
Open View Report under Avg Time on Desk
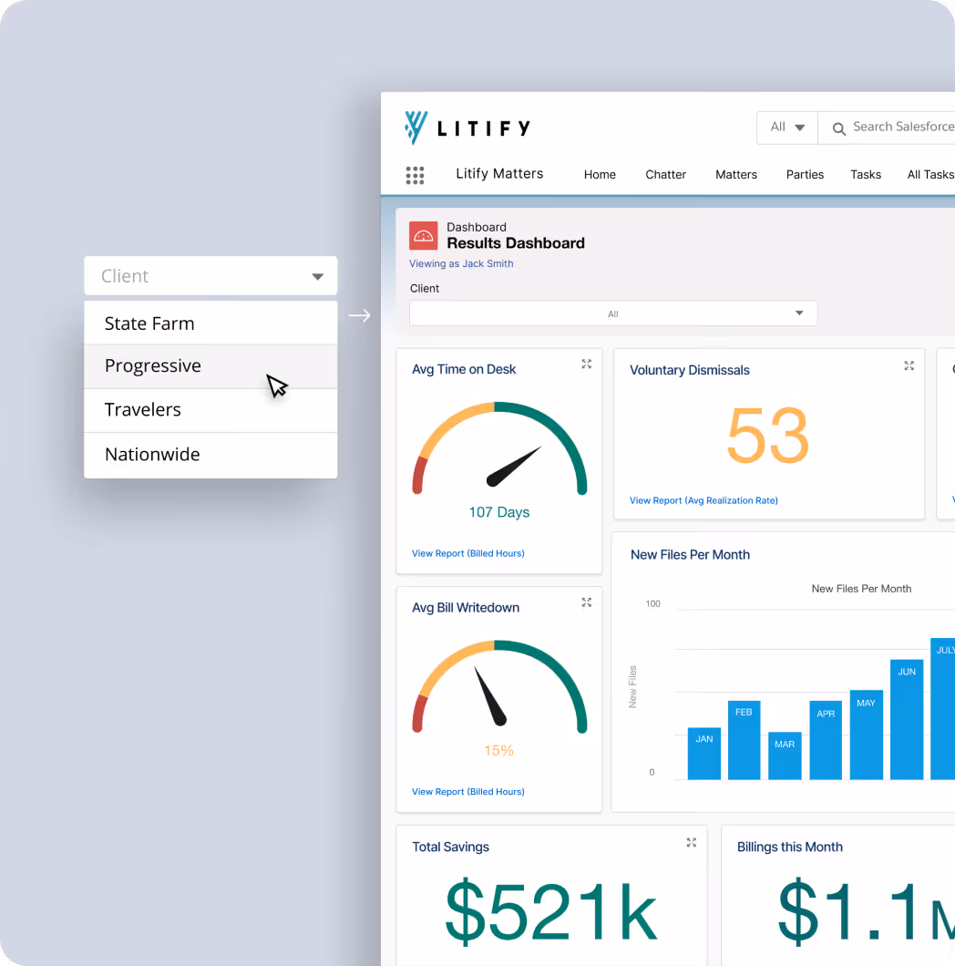tap(467, 553)
